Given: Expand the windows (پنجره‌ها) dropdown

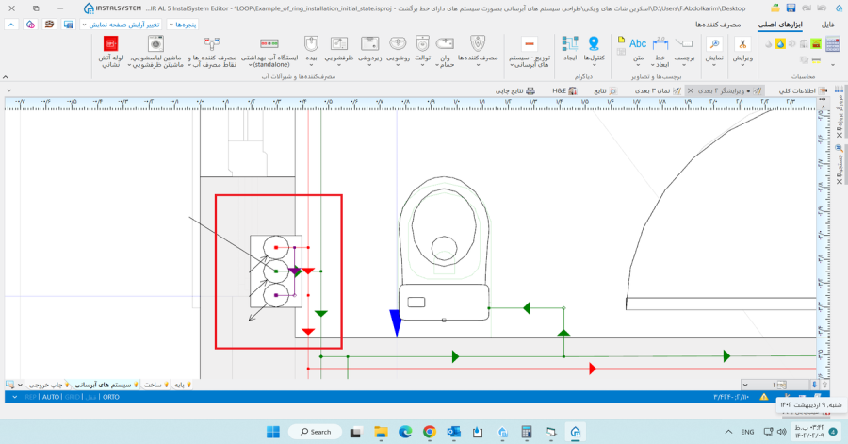Looking at the screenshot, I should click(185, 25).
